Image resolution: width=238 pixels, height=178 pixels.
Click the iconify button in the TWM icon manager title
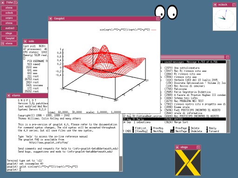coord(3,2)
